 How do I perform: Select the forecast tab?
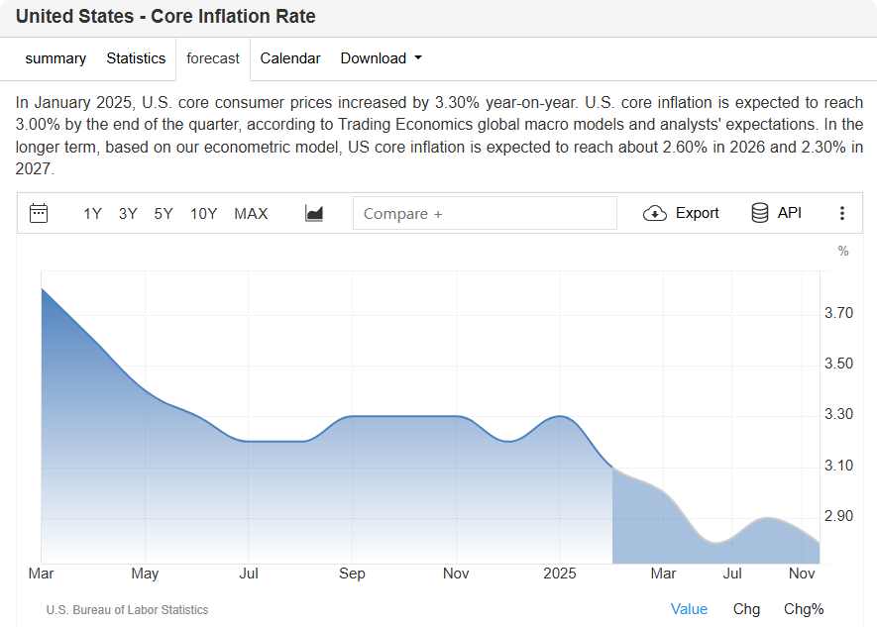(213, 58)
